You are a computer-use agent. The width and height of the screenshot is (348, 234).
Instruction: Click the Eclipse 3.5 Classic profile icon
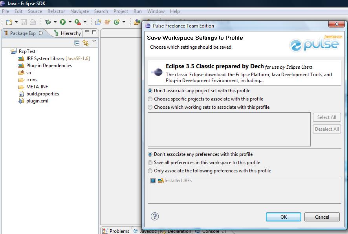click(157, 72)
